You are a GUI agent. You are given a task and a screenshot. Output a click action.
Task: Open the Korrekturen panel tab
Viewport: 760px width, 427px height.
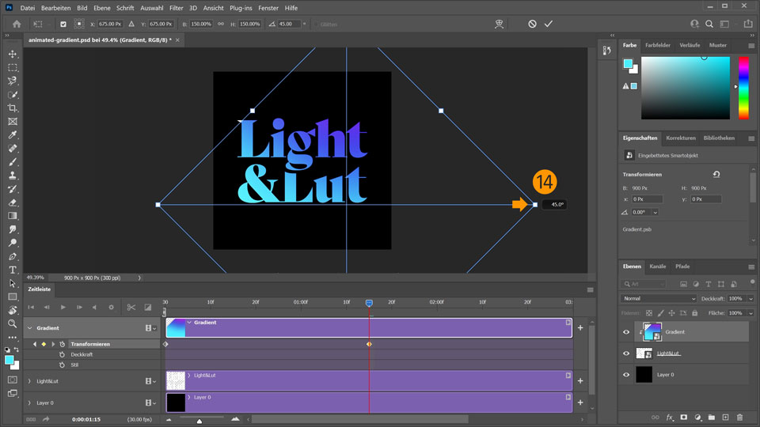click(x=680, y=138)
